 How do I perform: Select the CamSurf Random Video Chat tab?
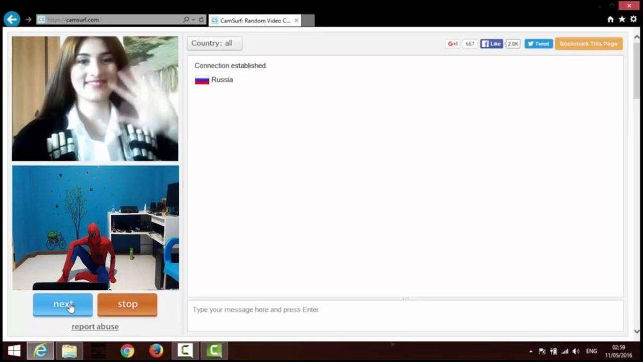point(251,20)
